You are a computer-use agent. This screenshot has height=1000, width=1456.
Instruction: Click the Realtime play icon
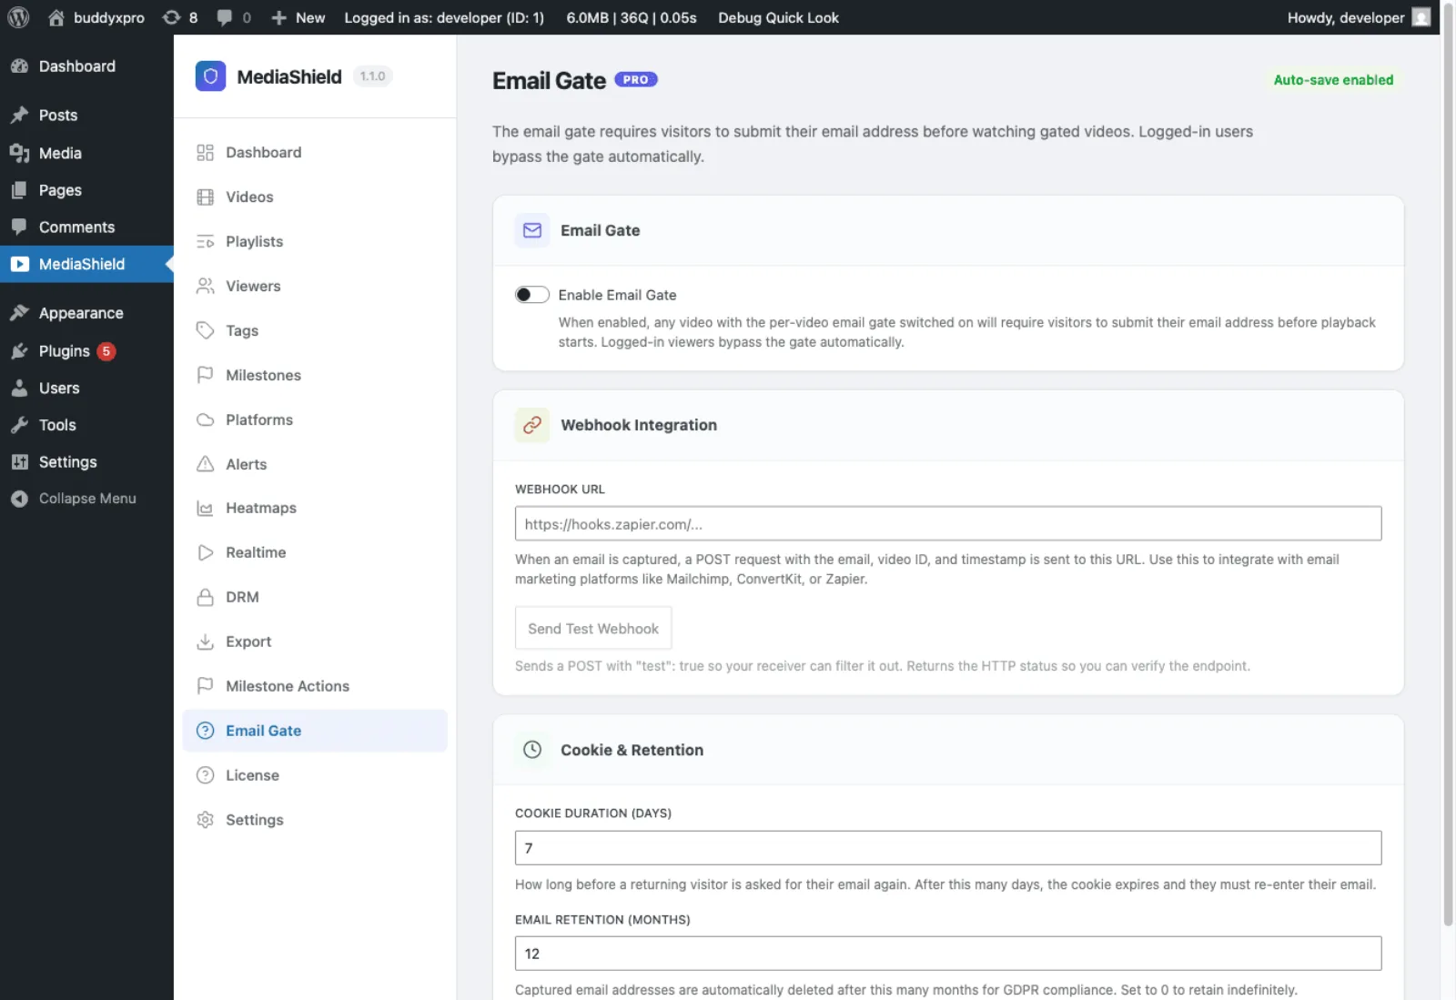tap(206, 553)
